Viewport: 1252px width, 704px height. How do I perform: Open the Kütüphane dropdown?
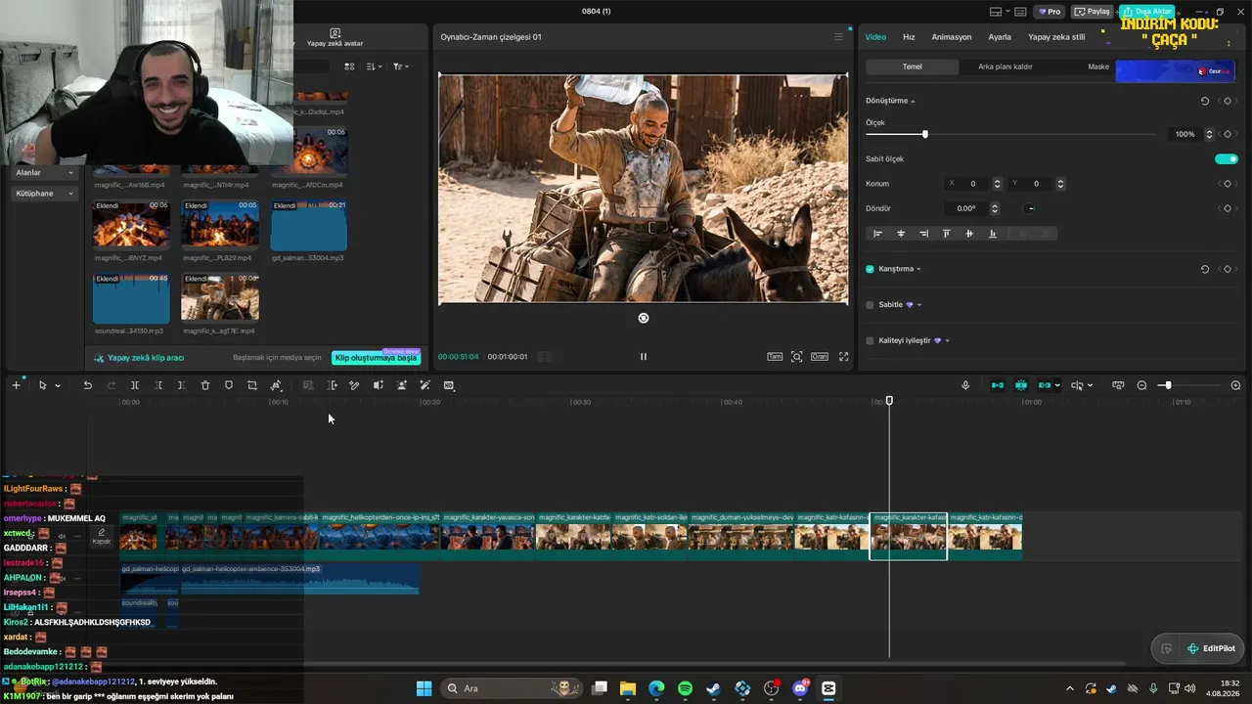coord(44,194)
